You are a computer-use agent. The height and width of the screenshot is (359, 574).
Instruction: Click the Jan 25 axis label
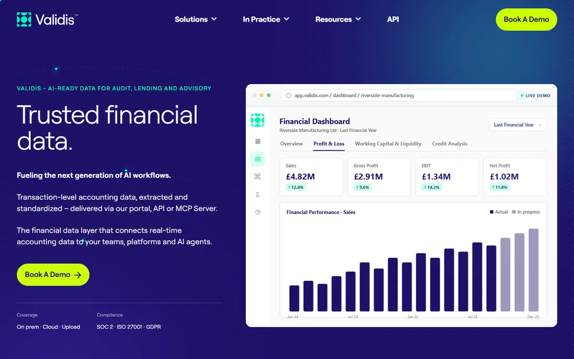(x=413, y=317)
